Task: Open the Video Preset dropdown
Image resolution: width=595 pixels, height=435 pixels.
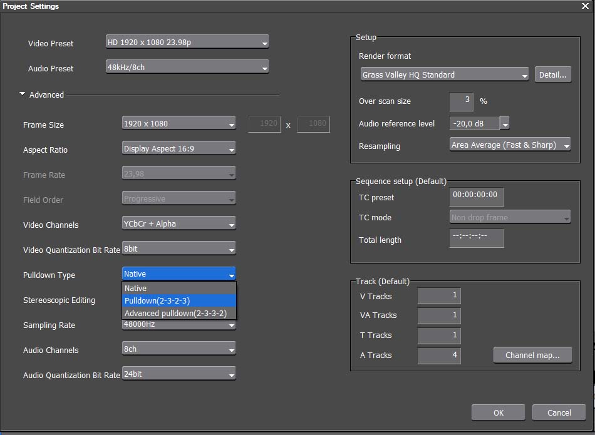Action: point(187,43)
